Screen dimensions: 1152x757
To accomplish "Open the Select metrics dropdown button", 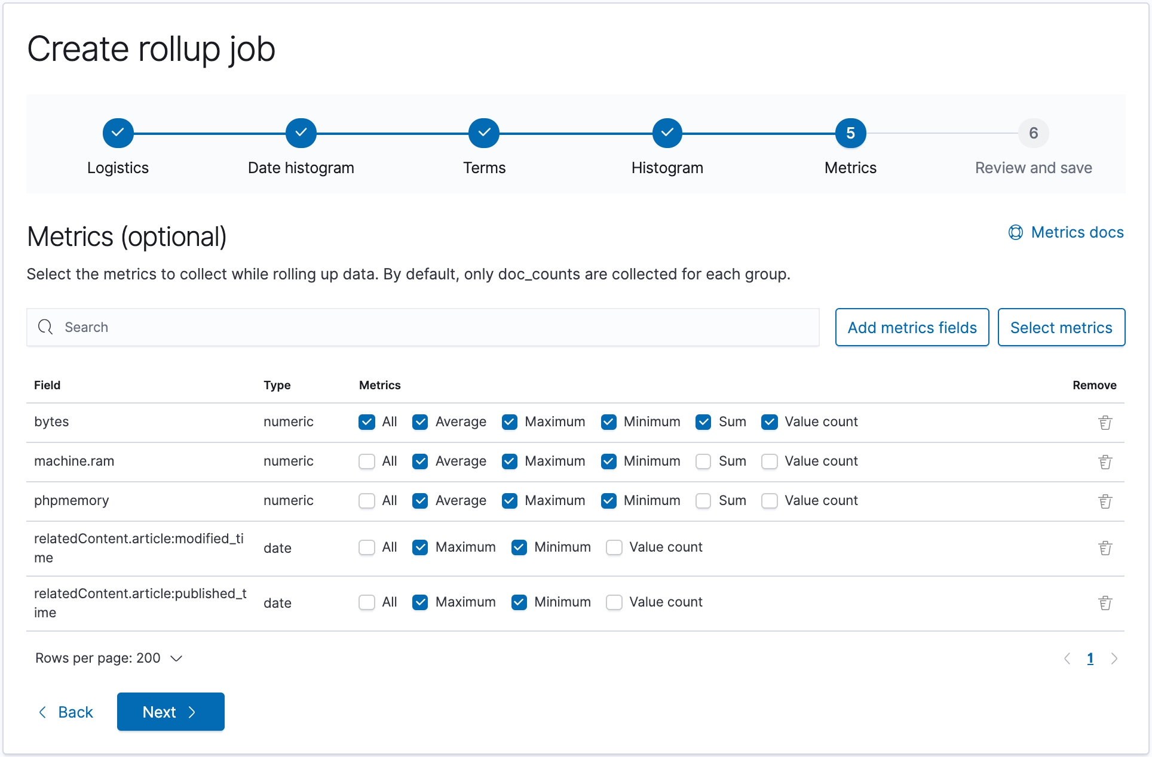I will tap(1061, 327).
